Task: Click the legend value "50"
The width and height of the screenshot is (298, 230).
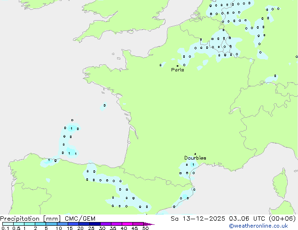Action: (145, 228)
